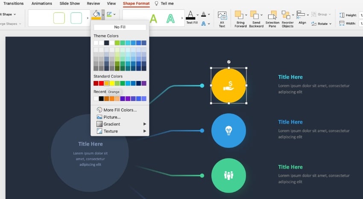Click the Text Fill letter A icon
This screenshot has width=363, height=199.
pyautogui.click(x=190, y=16)
